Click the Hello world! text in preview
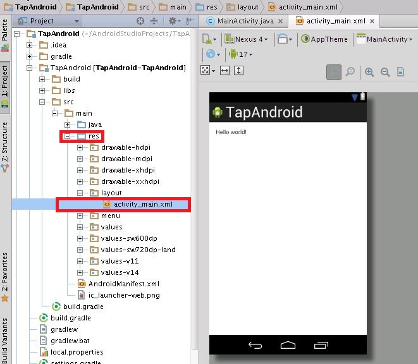418x364 pixels. pos(231,132)
